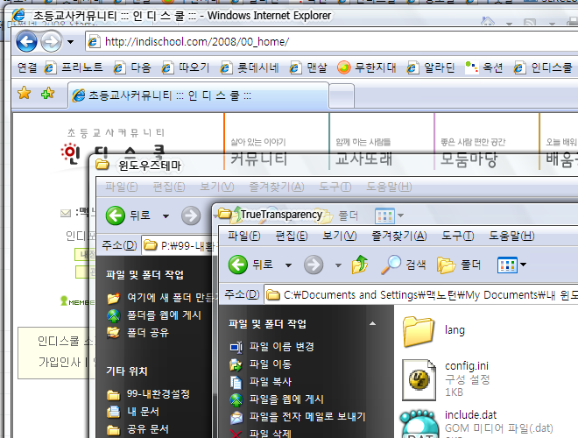This screenshot has width=578, height=438.
Task: Open the 프리노트 favorites link
Action: pos(74,67)
